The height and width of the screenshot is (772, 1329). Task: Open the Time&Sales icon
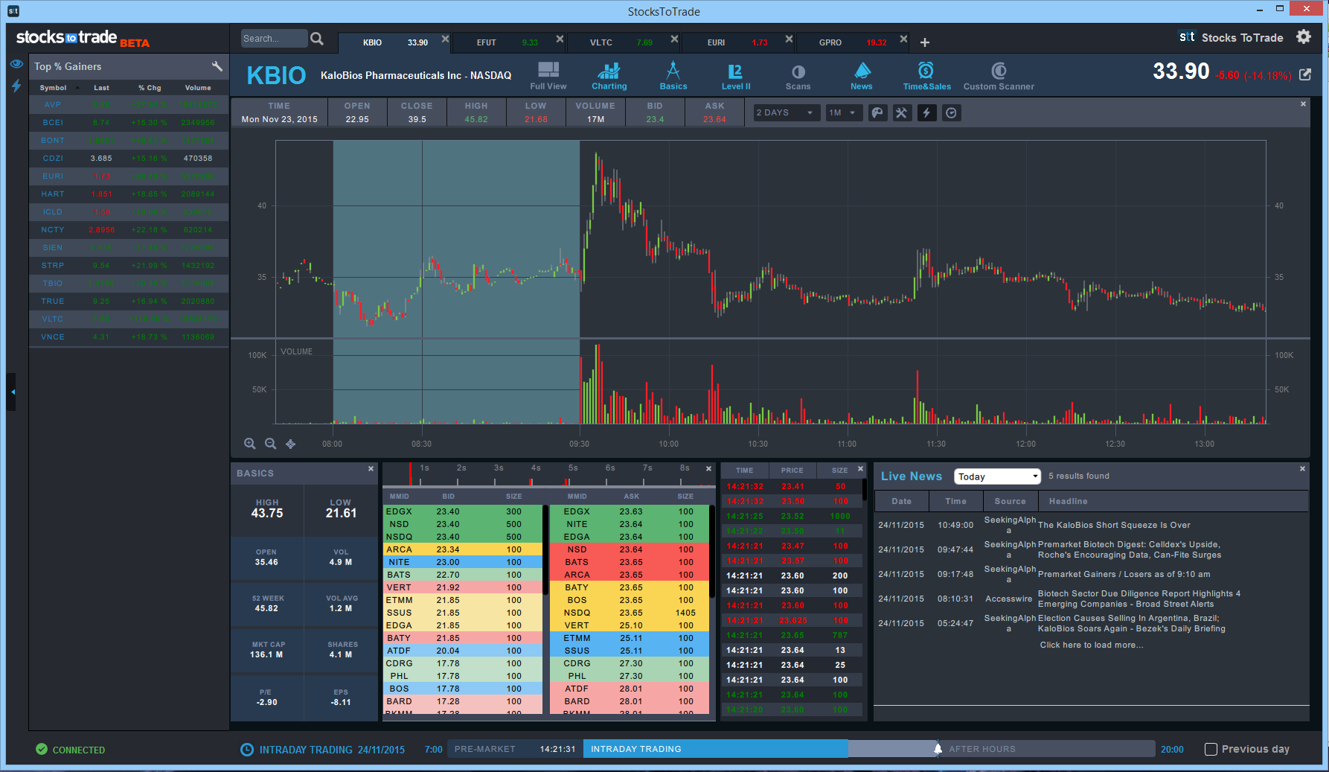pyautogui.click(x=926, y=76)
